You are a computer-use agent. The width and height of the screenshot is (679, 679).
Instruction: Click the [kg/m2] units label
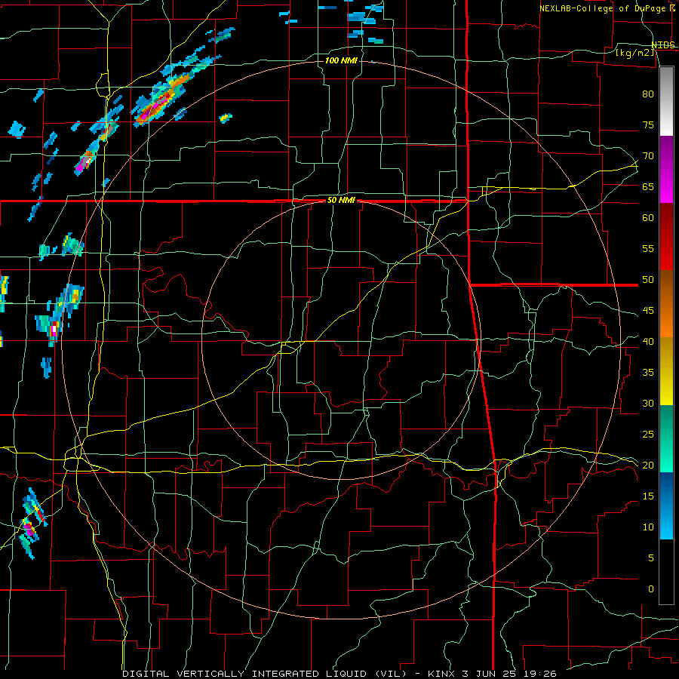[x=634, y=53]
